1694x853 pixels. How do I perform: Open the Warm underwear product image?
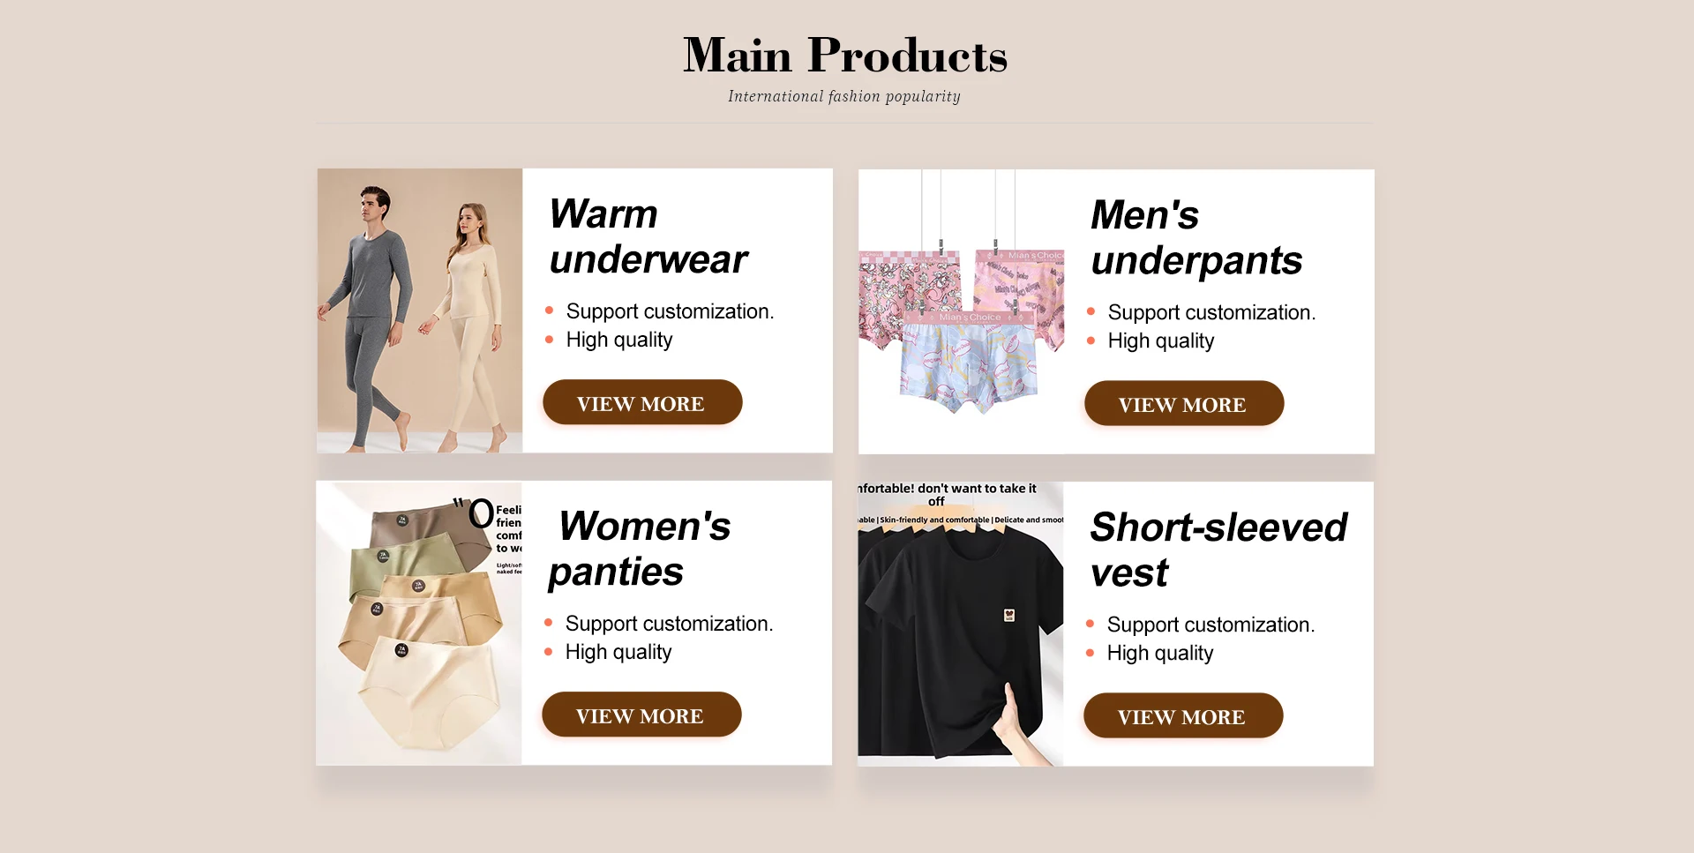pyautogui.click(x=420, y=311)
